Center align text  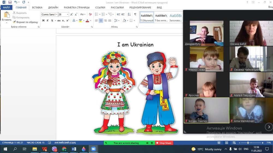[x=101, y=20]
